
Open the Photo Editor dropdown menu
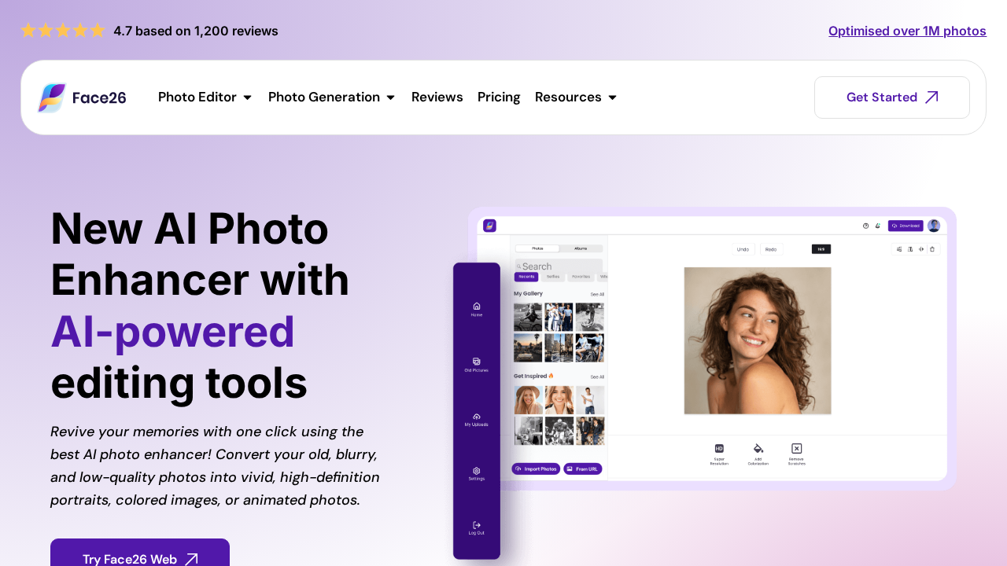pyautogui.click(x=204, y=97)
